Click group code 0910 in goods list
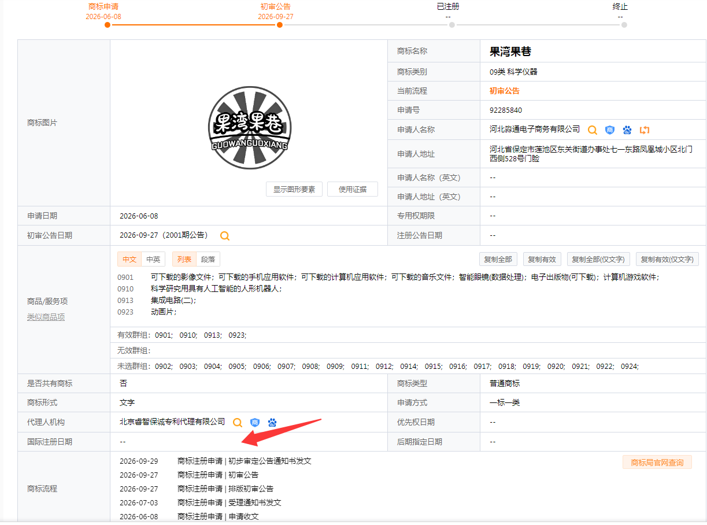 125,289
